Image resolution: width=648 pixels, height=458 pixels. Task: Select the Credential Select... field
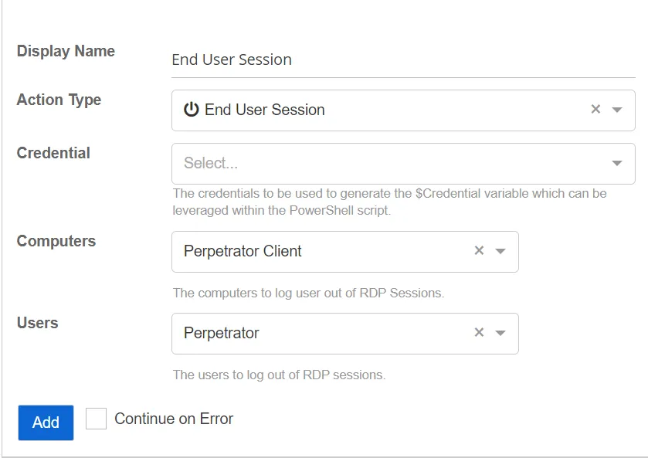403,164
